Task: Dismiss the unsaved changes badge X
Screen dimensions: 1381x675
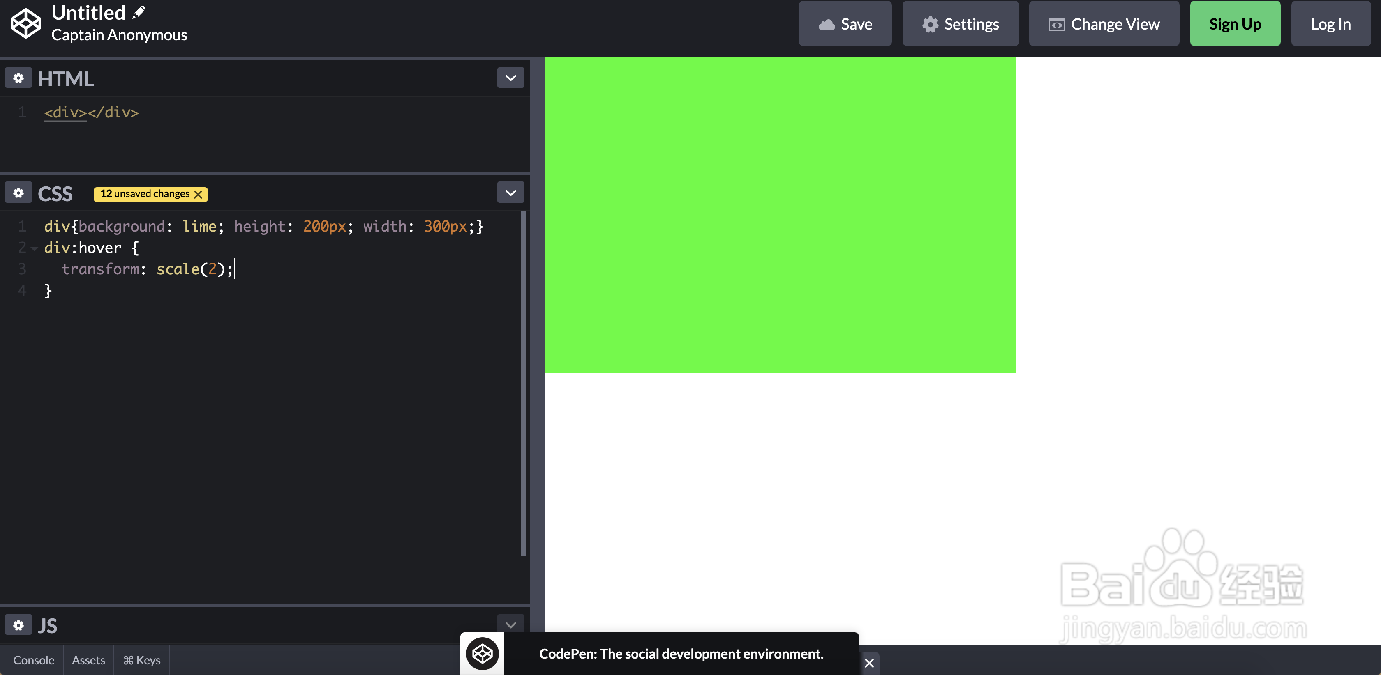Action: click(199, 194)
